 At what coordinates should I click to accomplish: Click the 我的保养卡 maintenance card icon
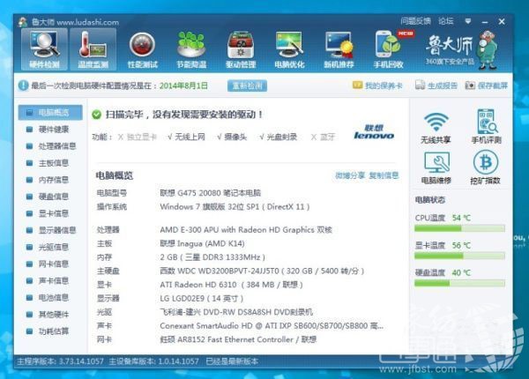[357, 85]
